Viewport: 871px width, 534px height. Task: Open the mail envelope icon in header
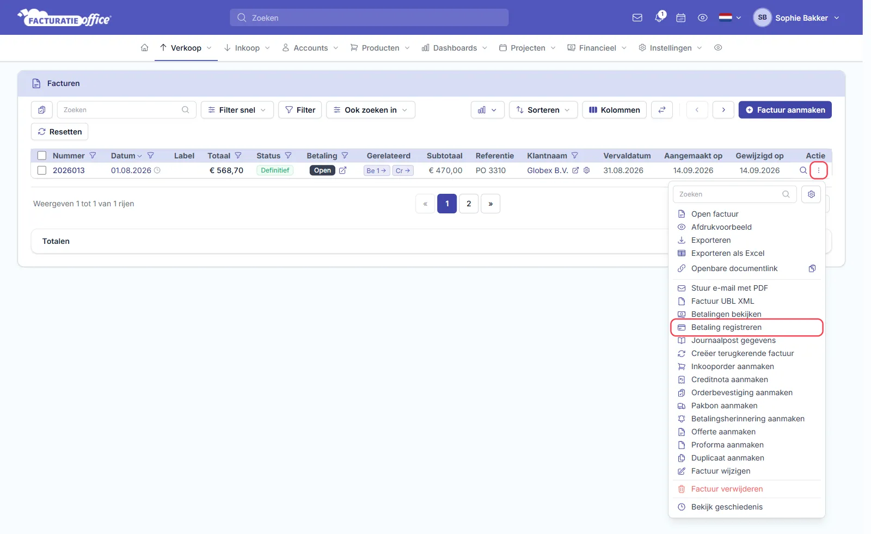pos(637,18)
